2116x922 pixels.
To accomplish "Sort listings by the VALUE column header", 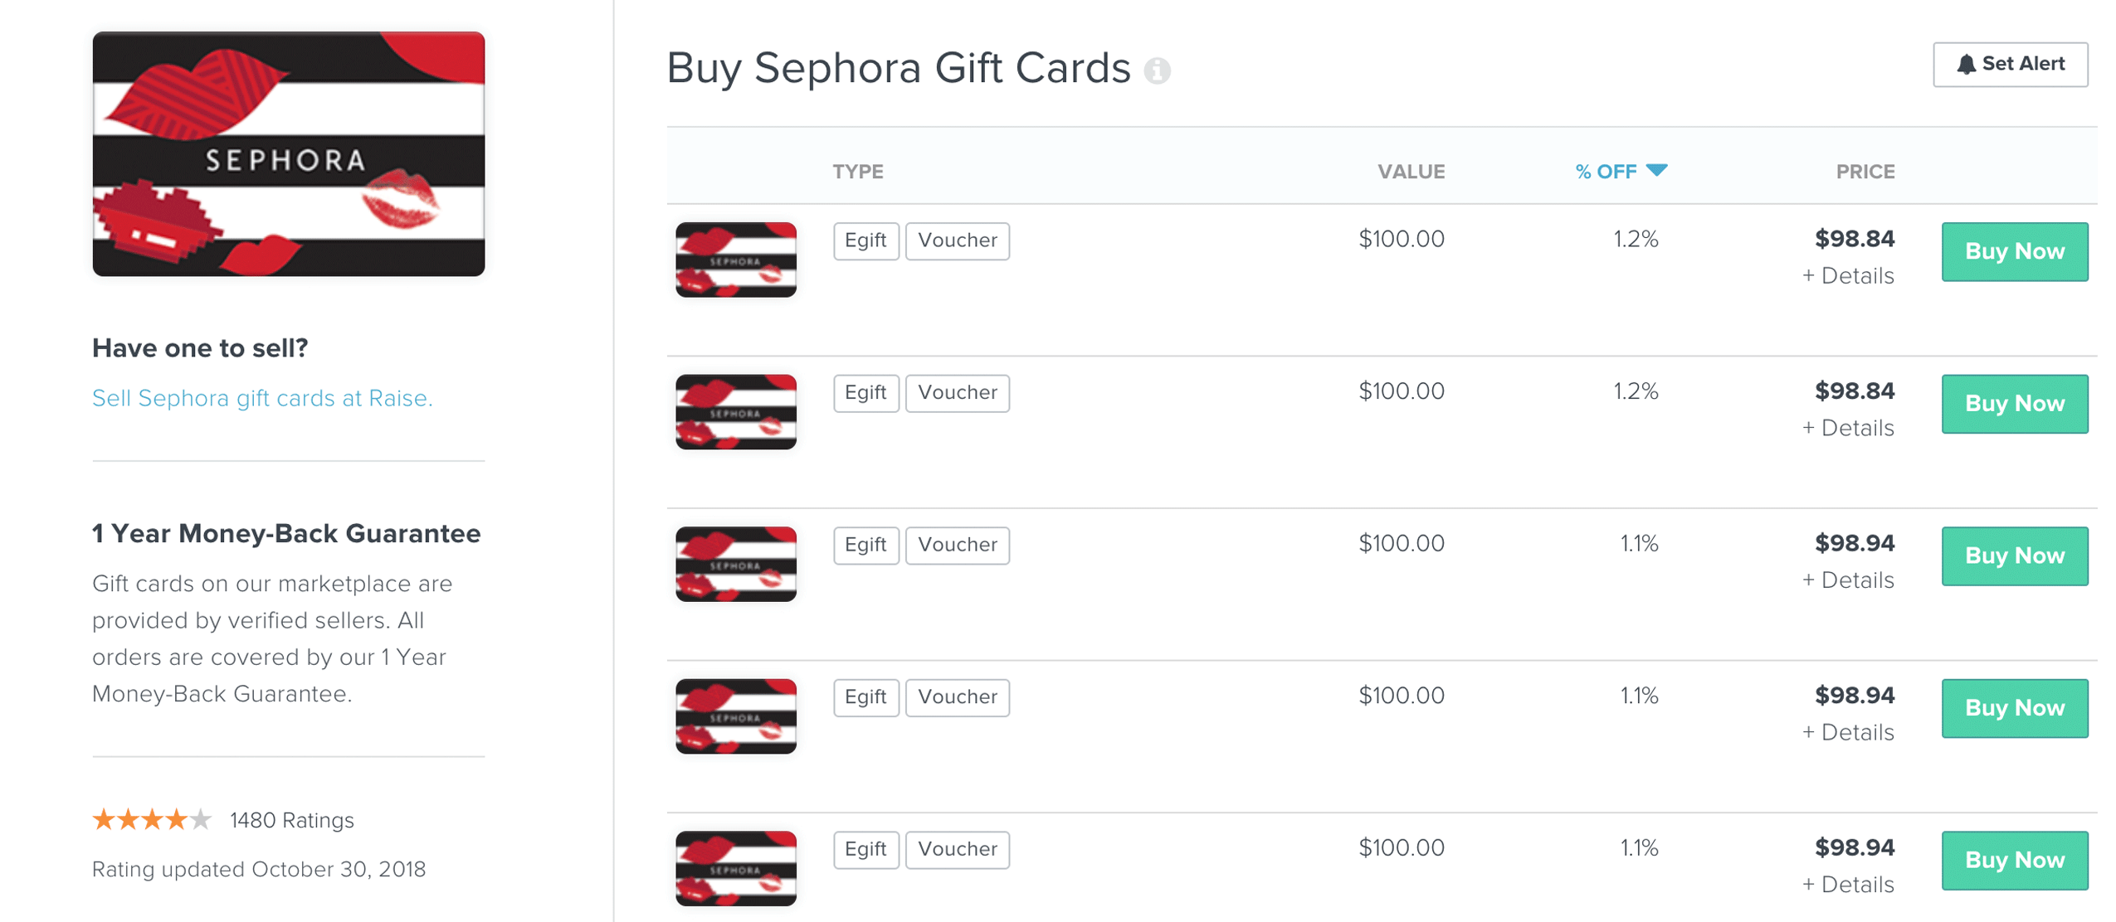I will pos(1410,172).
